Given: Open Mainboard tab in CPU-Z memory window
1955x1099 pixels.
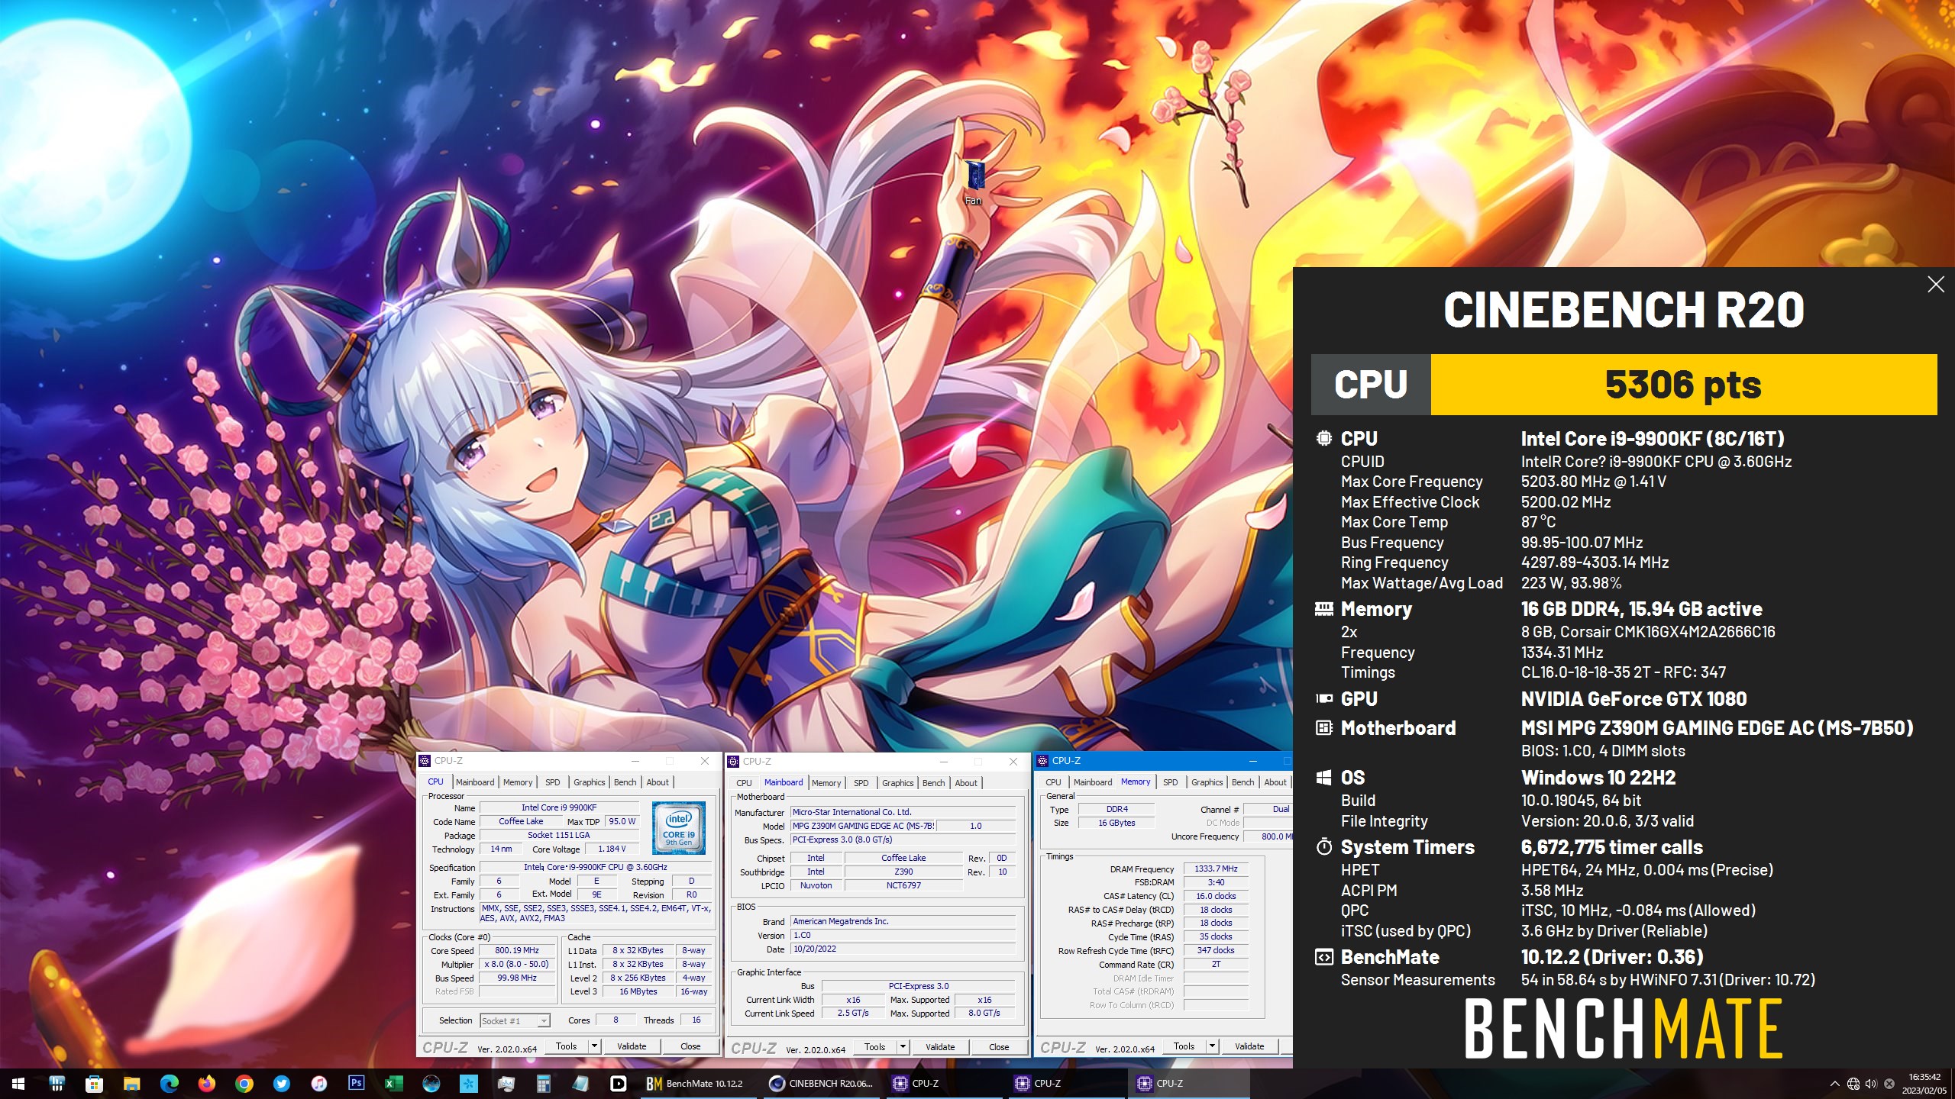Looking at the screenshot, I should pyautogui.click(x=1093, y=782).
